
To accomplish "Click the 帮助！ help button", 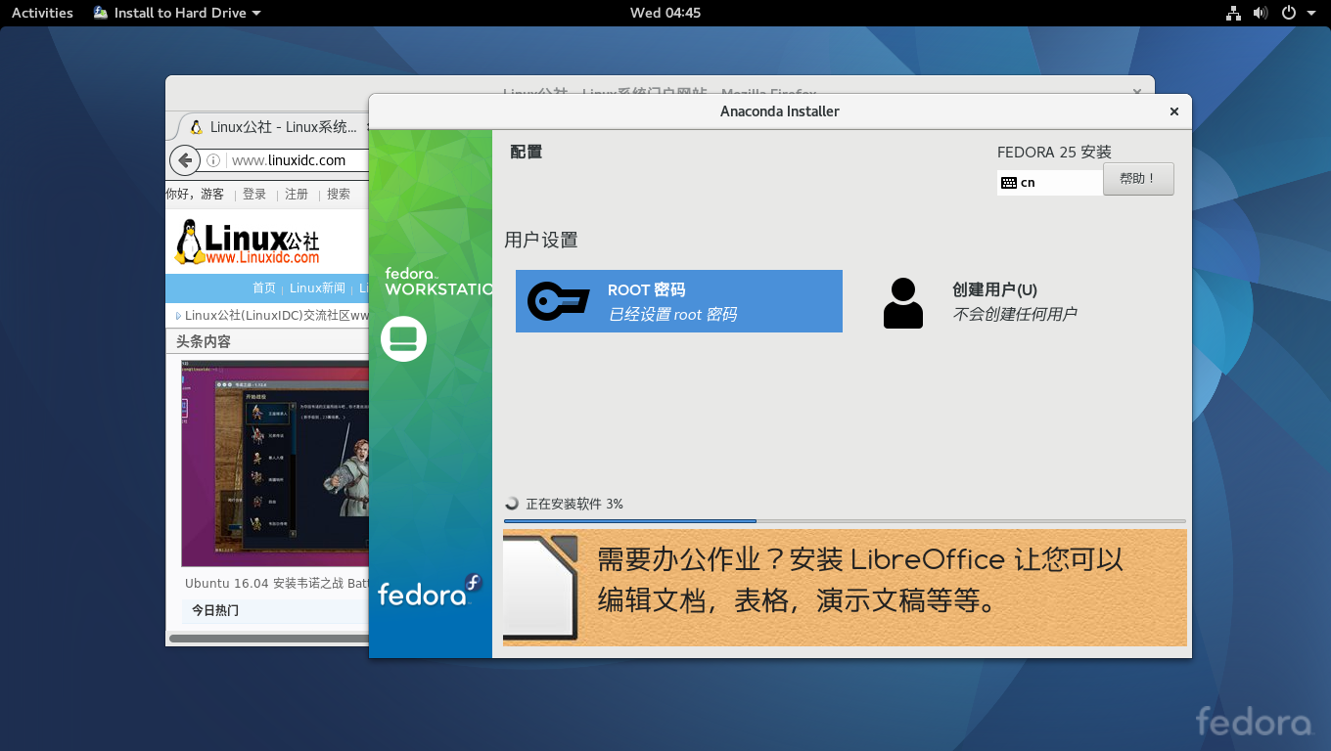I will pyautogui.click(x=1138, y=179).
